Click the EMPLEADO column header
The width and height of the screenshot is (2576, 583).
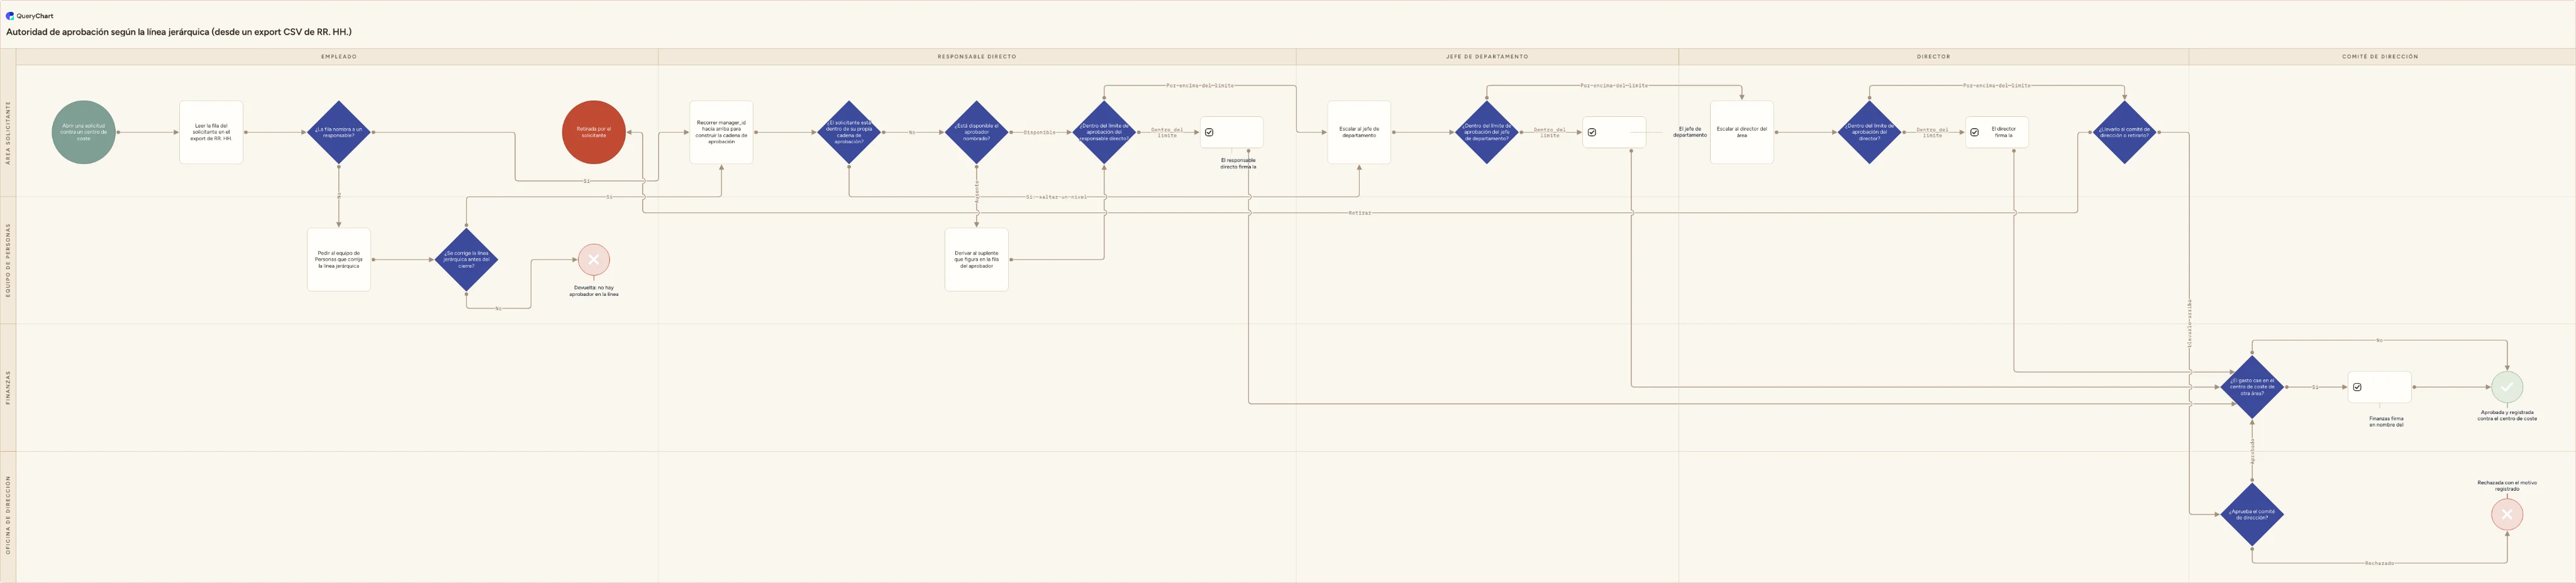[339, 57]
